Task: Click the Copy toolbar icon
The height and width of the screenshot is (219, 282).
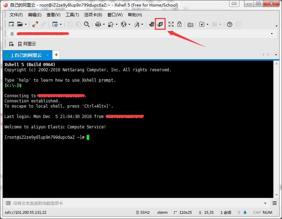Action: [70, 24]
